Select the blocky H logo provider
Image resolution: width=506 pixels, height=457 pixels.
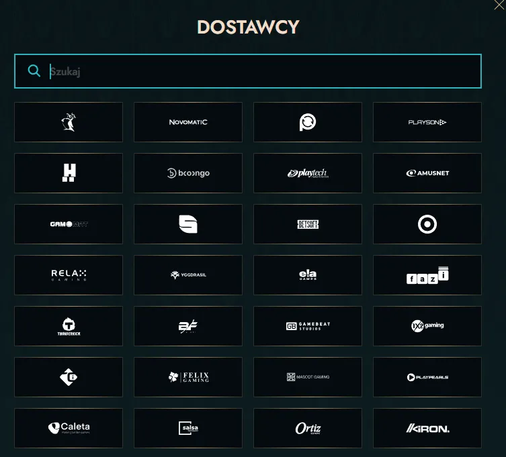click(69, 173)
